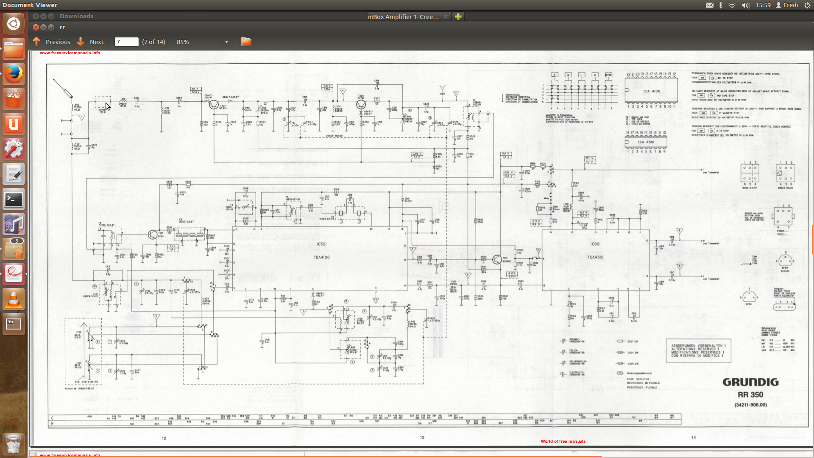Close the mBox Amplifier tab

[x=445, y=17]
